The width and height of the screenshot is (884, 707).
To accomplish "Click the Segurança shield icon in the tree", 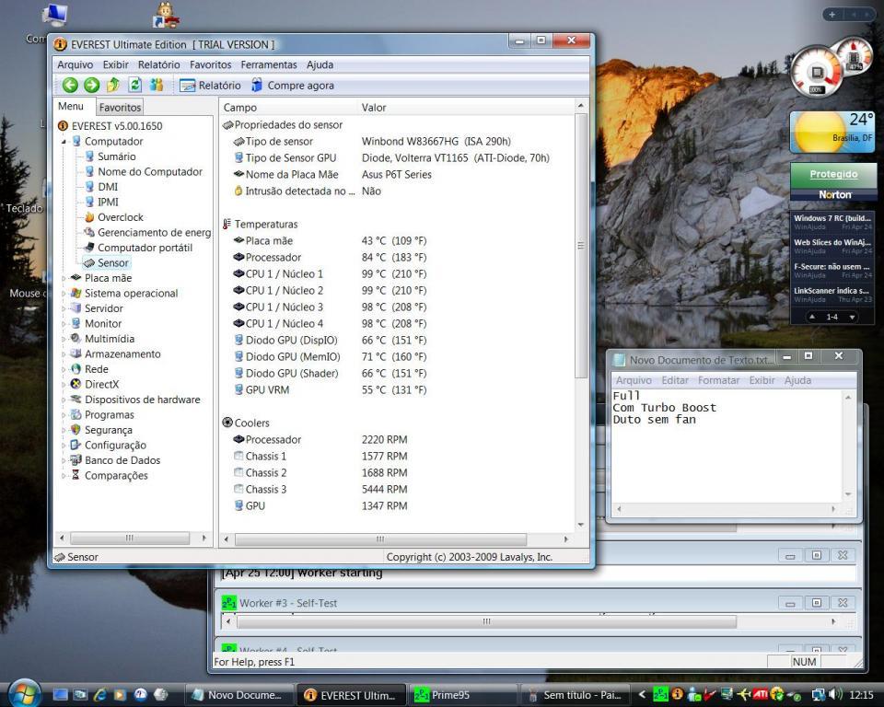I will pos(76,430).
